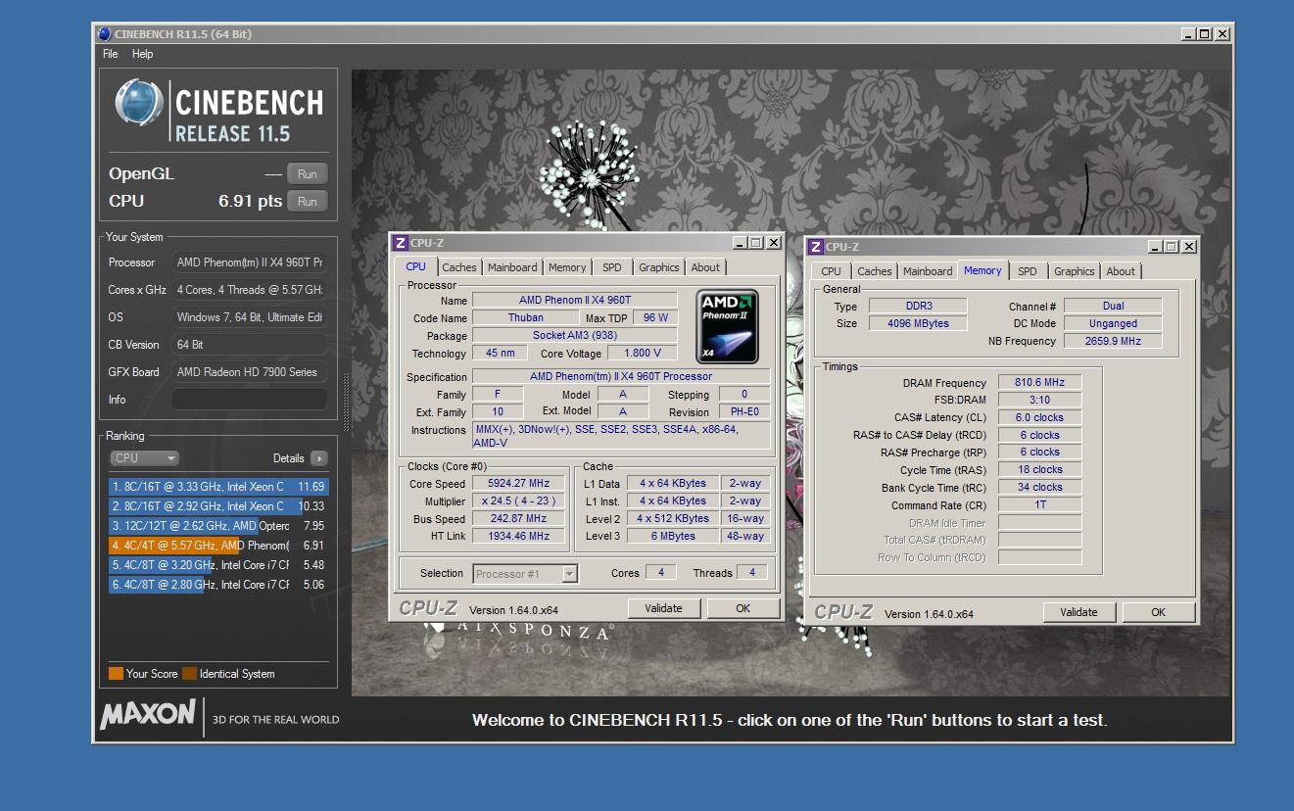Minimize the left CPU-Z window
Viewport: 1294px width, 811px height.
[x=741, y=243]
